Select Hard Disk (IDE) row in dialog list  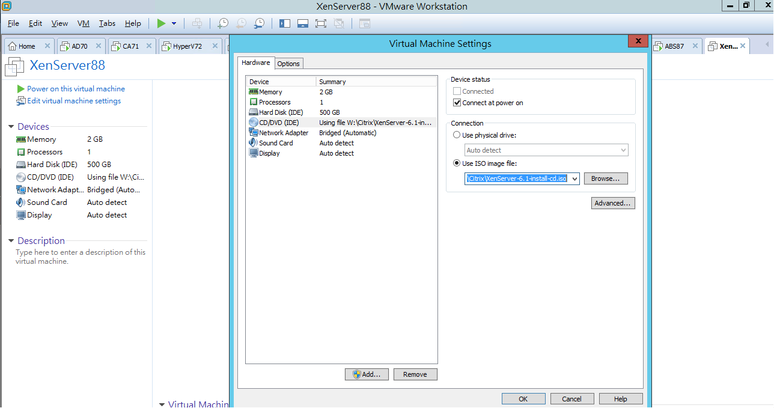(341, 112)
